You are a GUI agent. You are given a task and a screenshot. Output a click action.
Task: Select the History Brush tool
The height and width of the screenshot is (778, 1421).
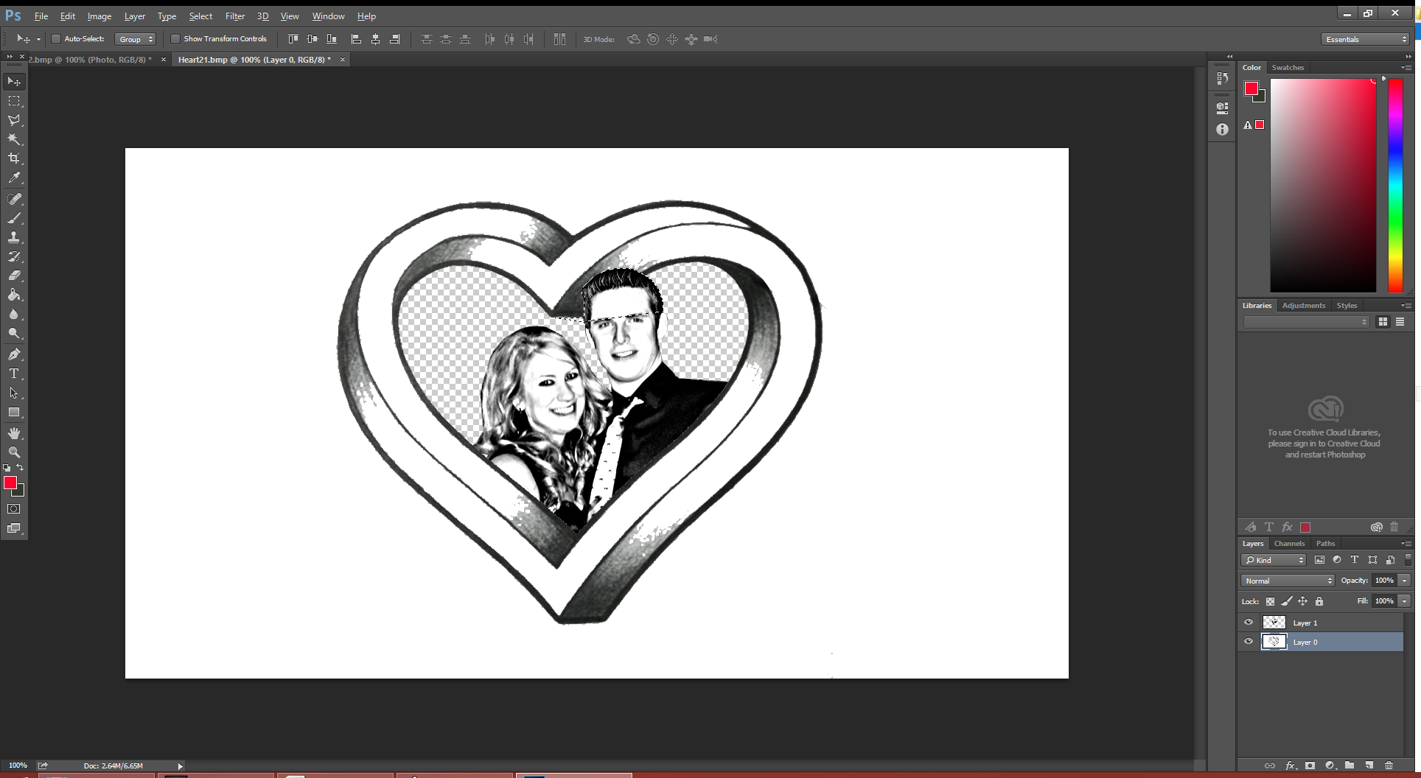(x=14, y=256)
